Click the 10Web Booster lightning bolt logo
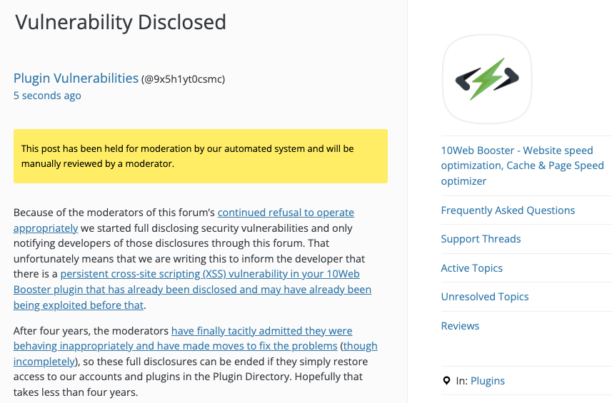Image resolution: width=612 pixels, height=403 pixels. [x=487, y=79]
